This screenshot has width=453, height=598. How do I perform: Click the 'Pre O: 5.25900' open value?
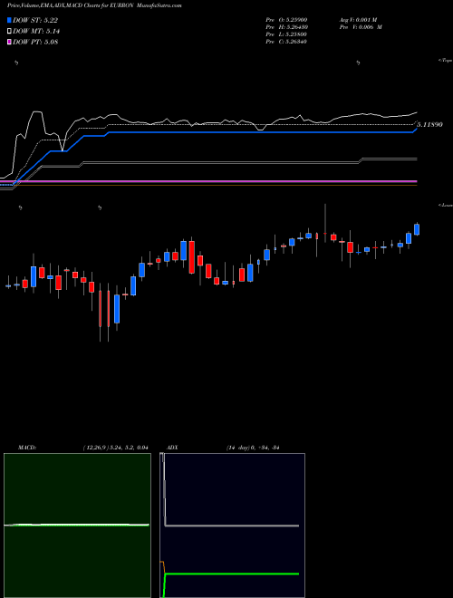pos(286,19)
